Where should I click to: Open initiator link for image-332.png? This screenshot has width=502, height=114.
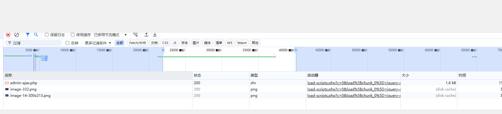pos(354,89)
